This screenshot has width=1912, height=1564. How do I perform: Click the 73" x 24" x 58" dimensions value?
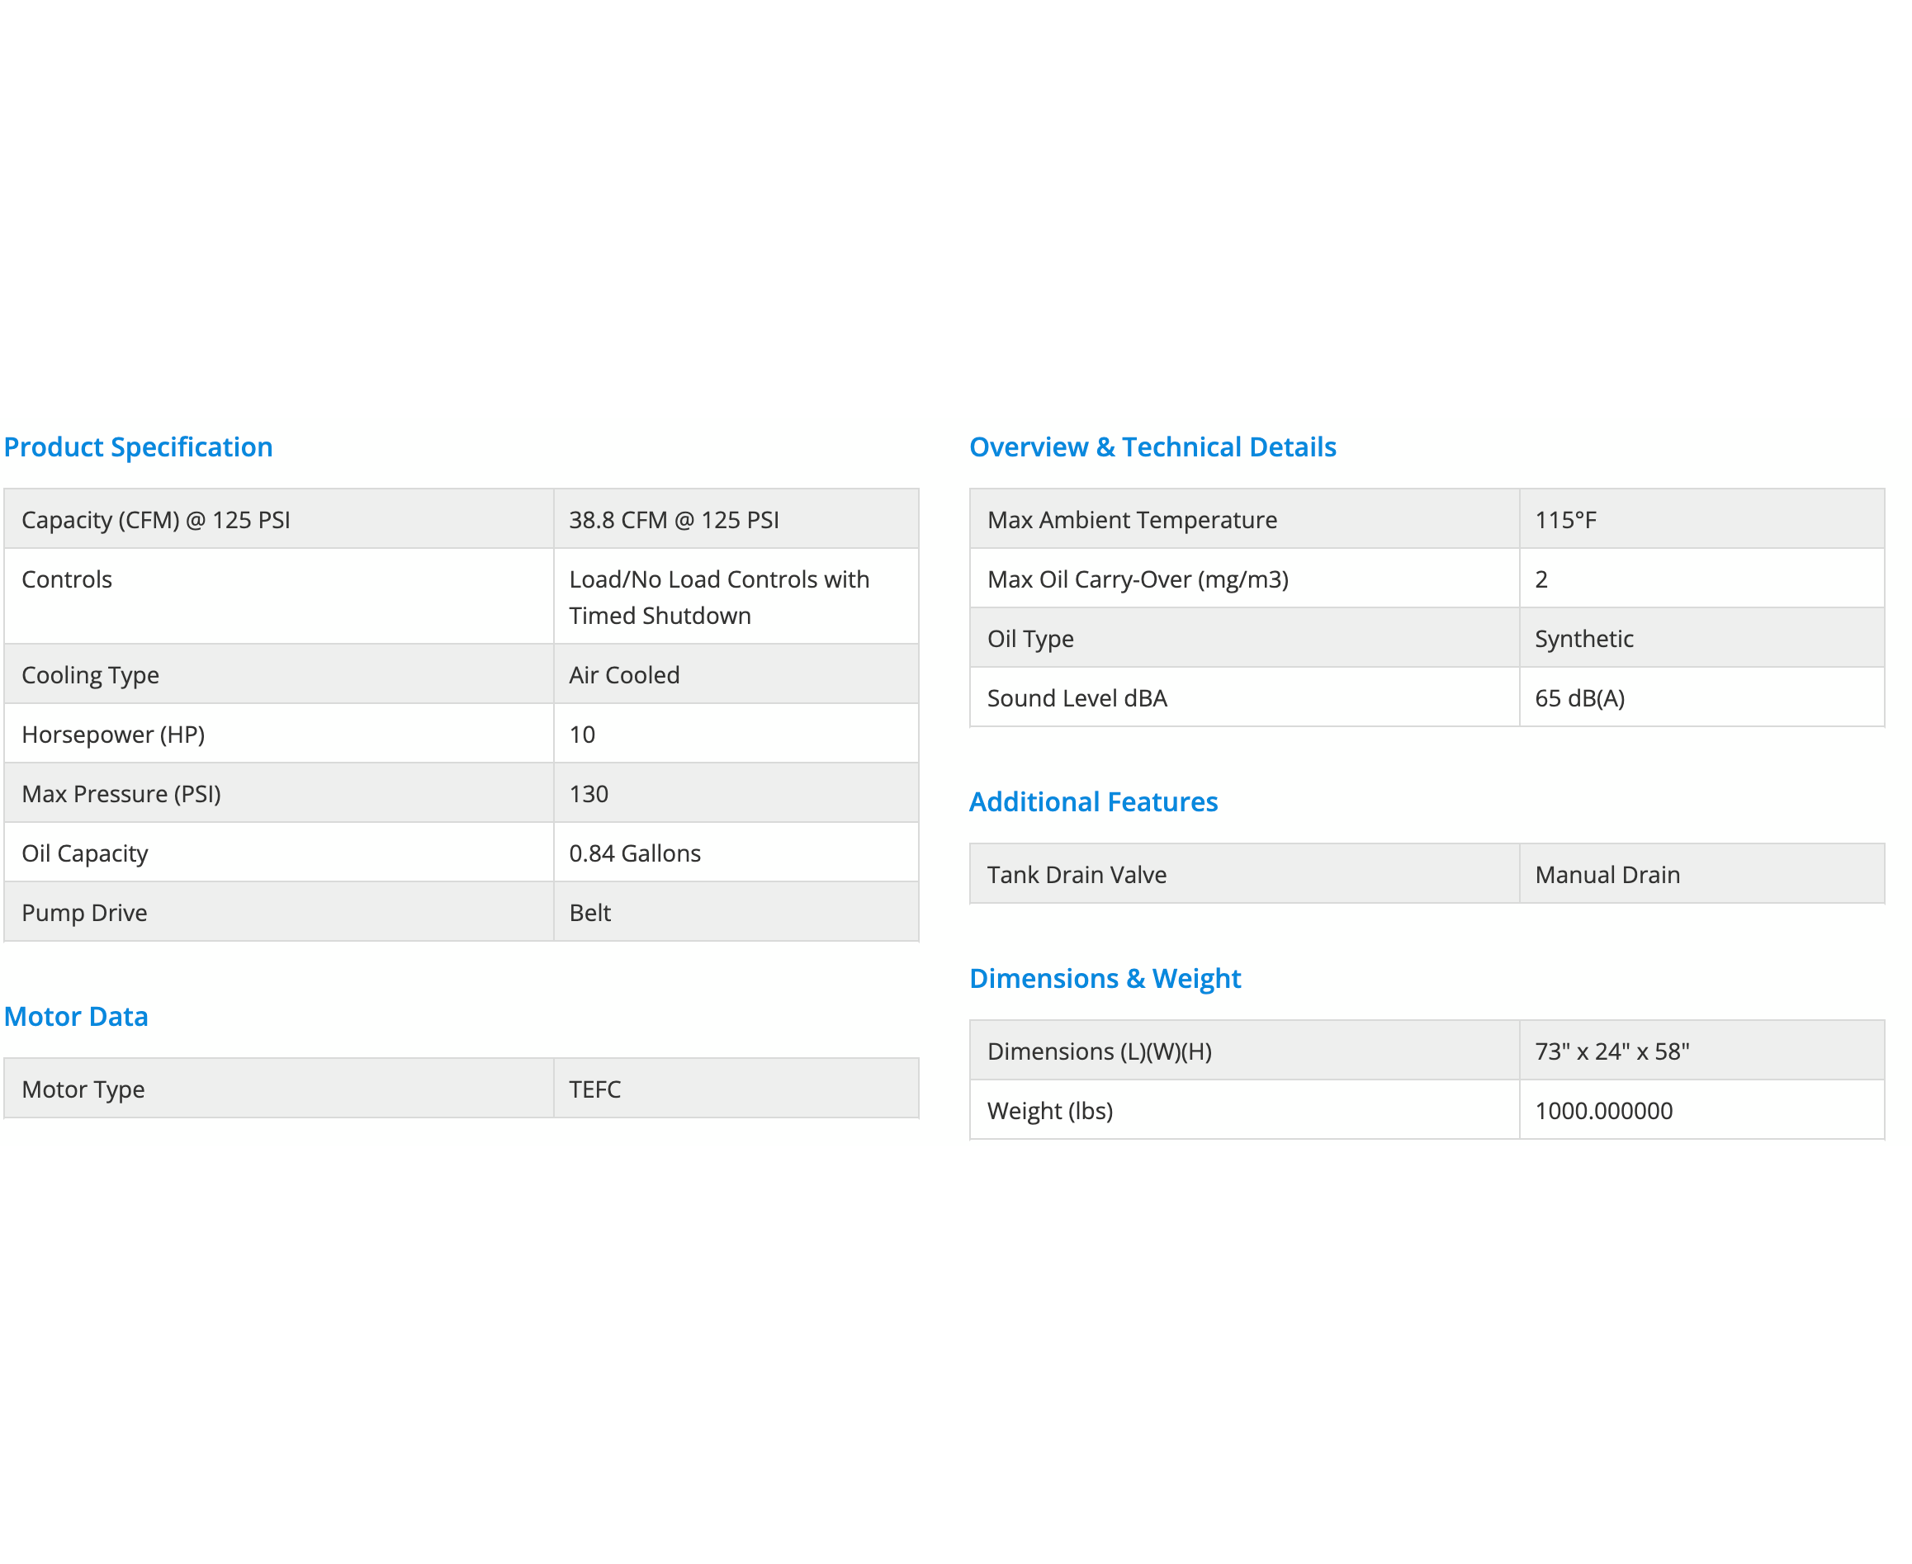[1611, 1051]
